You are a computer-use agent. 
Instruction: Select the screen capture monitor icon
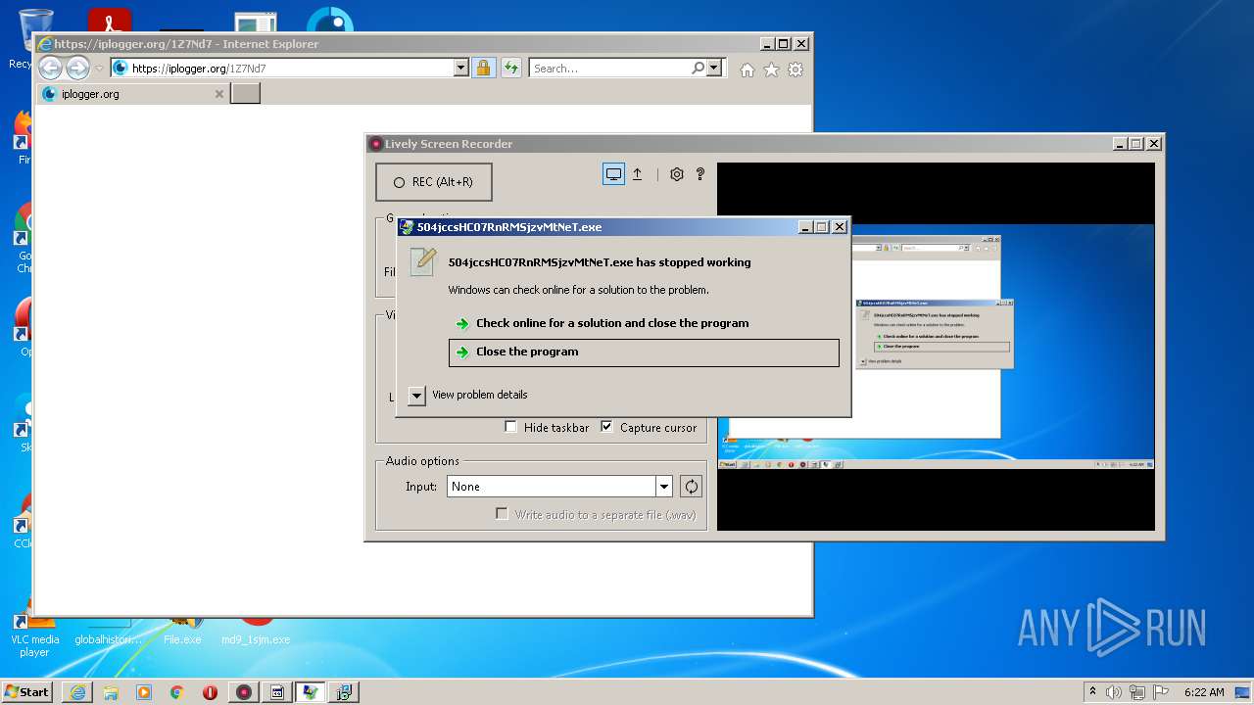pyautogui.click(x=613, y=174)
